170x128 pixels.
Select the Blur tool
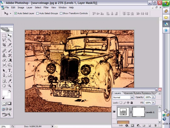[4, 65]
